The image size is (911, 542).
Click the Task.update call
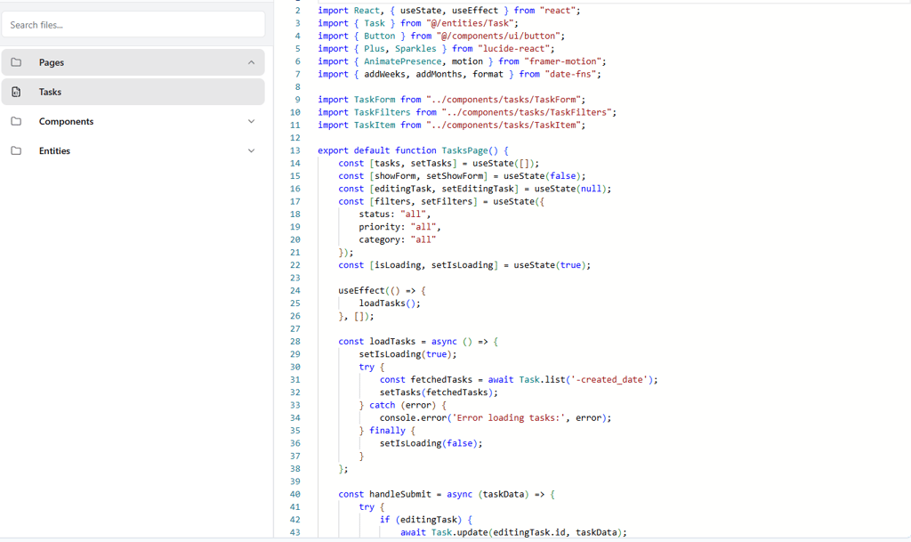(460, 533)
